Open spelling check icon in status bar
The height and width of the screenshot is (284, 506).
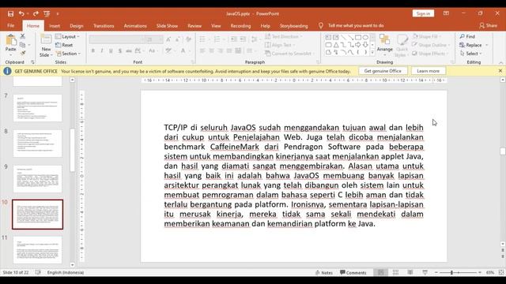click(x=38, y=272)
